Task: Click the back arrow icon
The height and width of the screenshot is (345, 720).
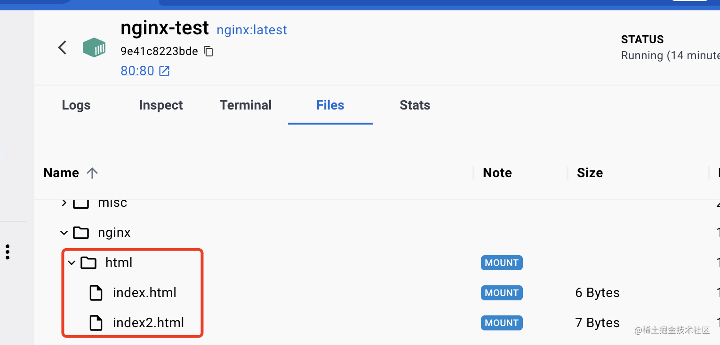Action: tap(63, 47)
